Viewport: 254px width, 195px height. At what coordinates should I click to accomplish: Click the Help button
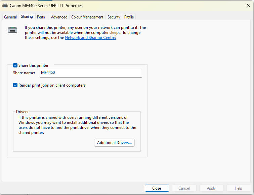(239, 188)
